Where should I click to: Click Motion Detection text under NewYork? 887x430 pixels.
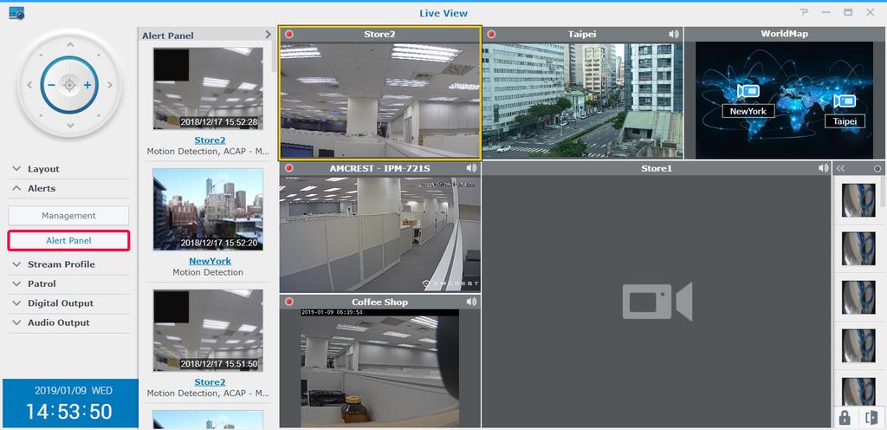pyautogui.click(x=208, y=272)
